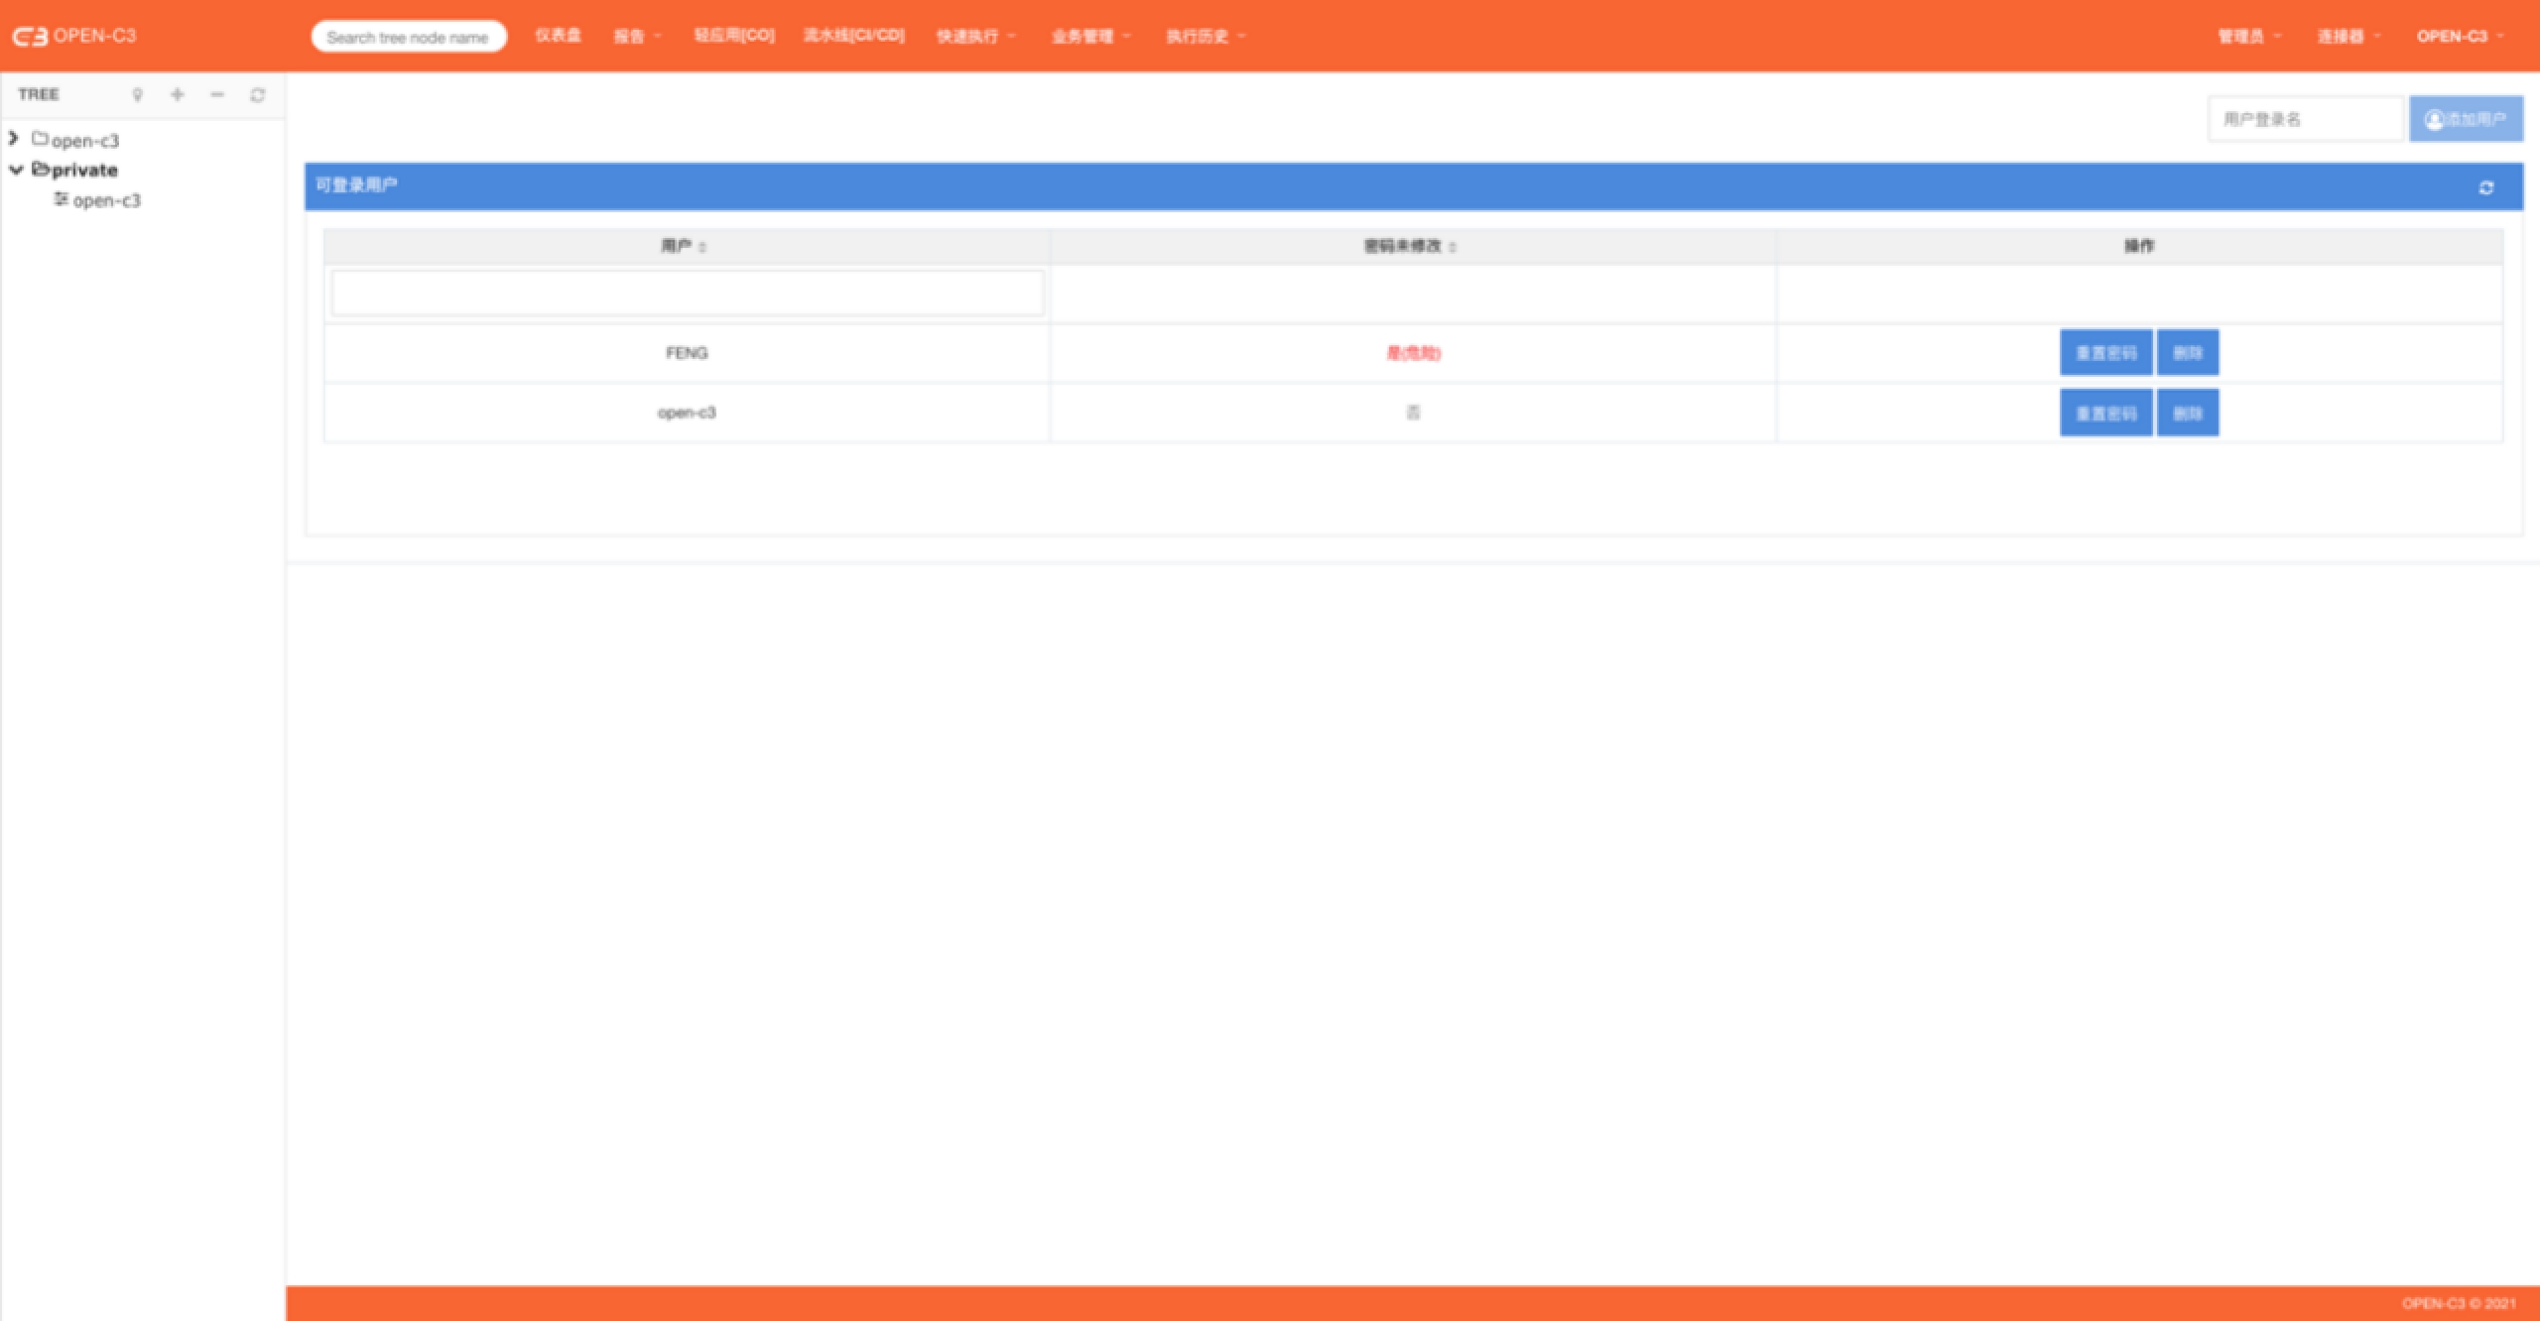The width and height of the screenshot is (2540, 1321).
Task: Open 流水线[CI/CD] menu item
Action: [853, 36]
